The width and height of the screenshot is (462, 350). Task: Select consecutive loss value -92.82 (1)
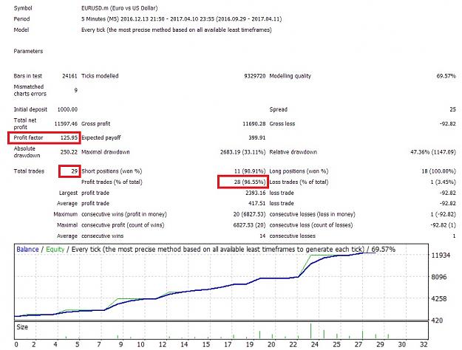443,225
